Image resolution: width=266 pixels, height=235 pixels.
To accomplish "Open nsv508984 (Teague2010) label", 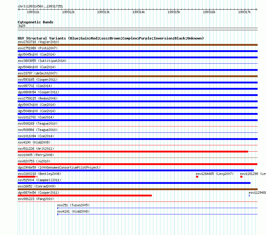I will coord(38,130).
